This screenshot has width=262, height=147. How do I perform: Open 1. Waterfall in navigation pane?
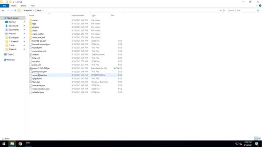click(x=14, y=42)
